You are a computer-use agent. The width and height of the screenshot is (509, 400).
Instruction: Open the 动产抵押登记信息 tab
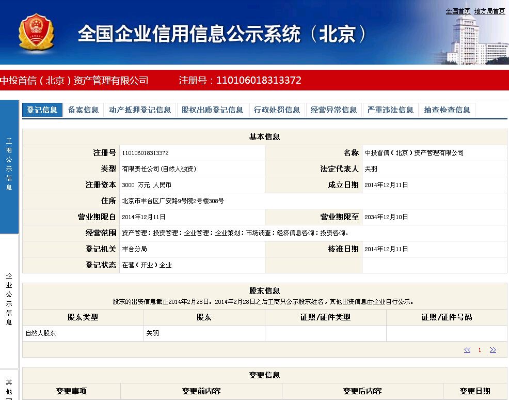[x=140, y=110]
